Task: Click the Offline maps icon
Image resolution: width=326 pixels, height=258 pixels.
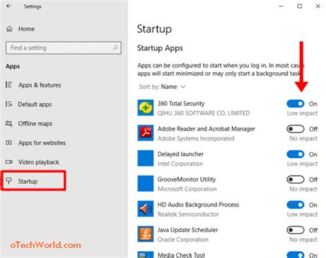Action: tap(9, 123)
